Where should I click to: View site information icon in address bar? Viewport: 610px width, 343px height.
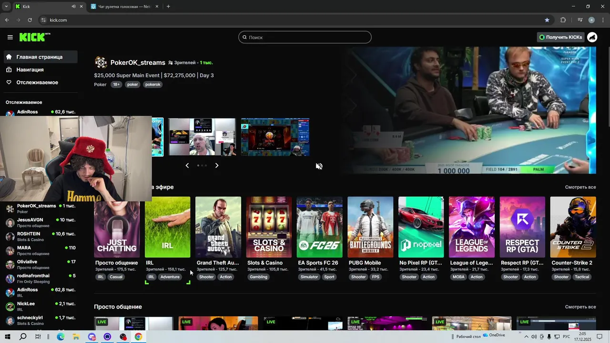[x=43, y=20]
